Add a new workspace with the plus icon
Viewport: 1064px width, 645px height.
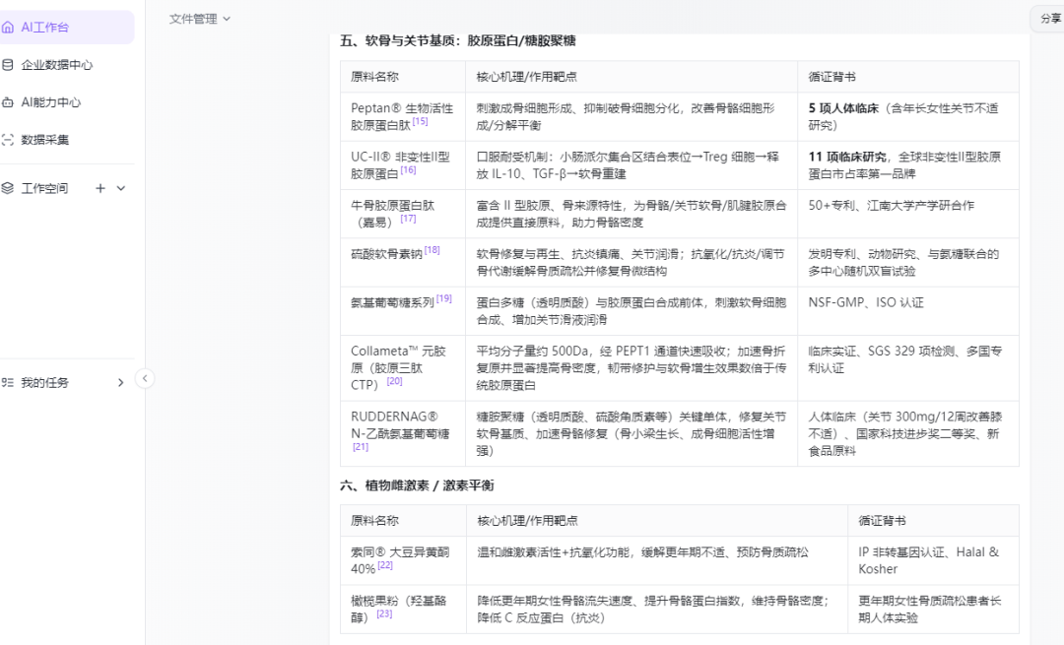(x=100, y=188)
